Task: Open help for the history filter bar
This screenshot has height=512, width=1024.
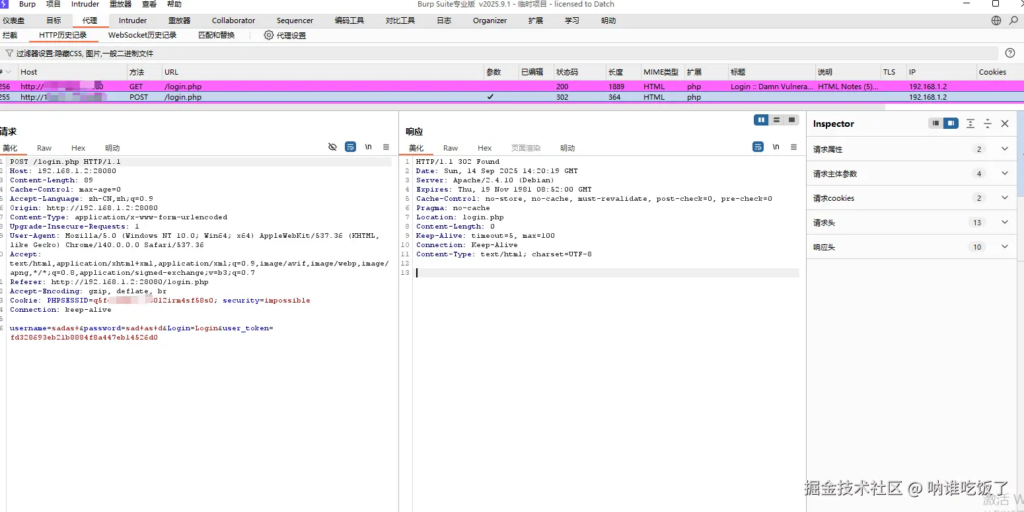Action: [x=1009, y=53]
